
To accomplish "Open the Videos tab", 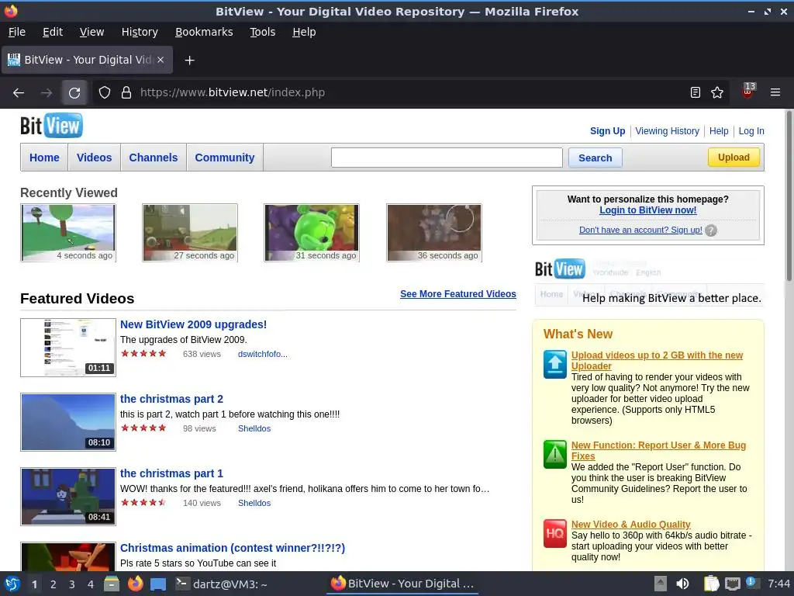I will 94,158.
